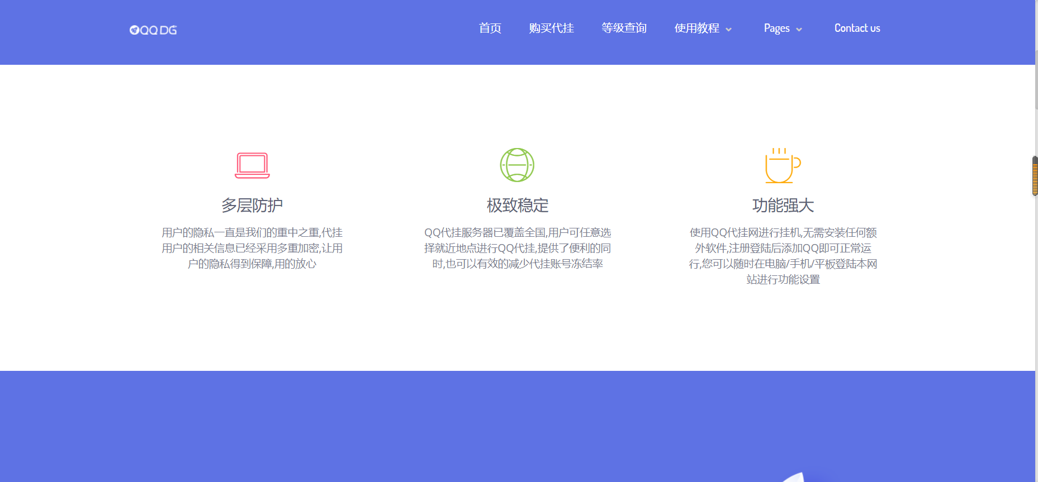The height and width of the screenshot is (482, 1038).
Task: Click the chevron arrow beside Pages
Action: (x=799, y=30)
